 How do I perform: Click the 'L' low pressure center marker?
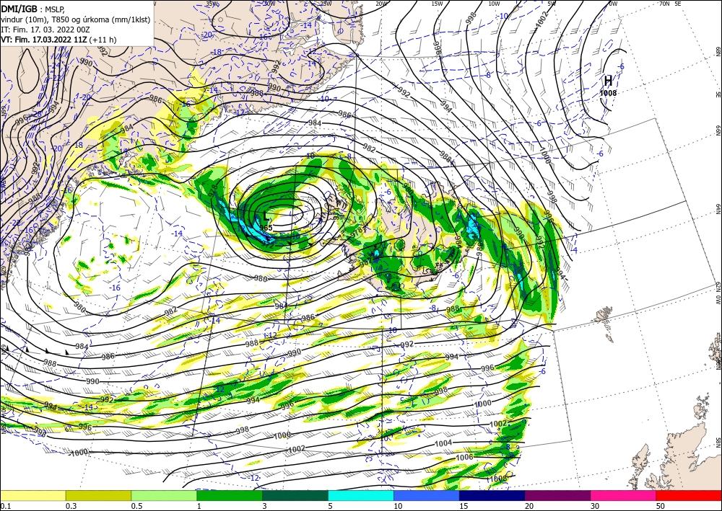(266, 217)
